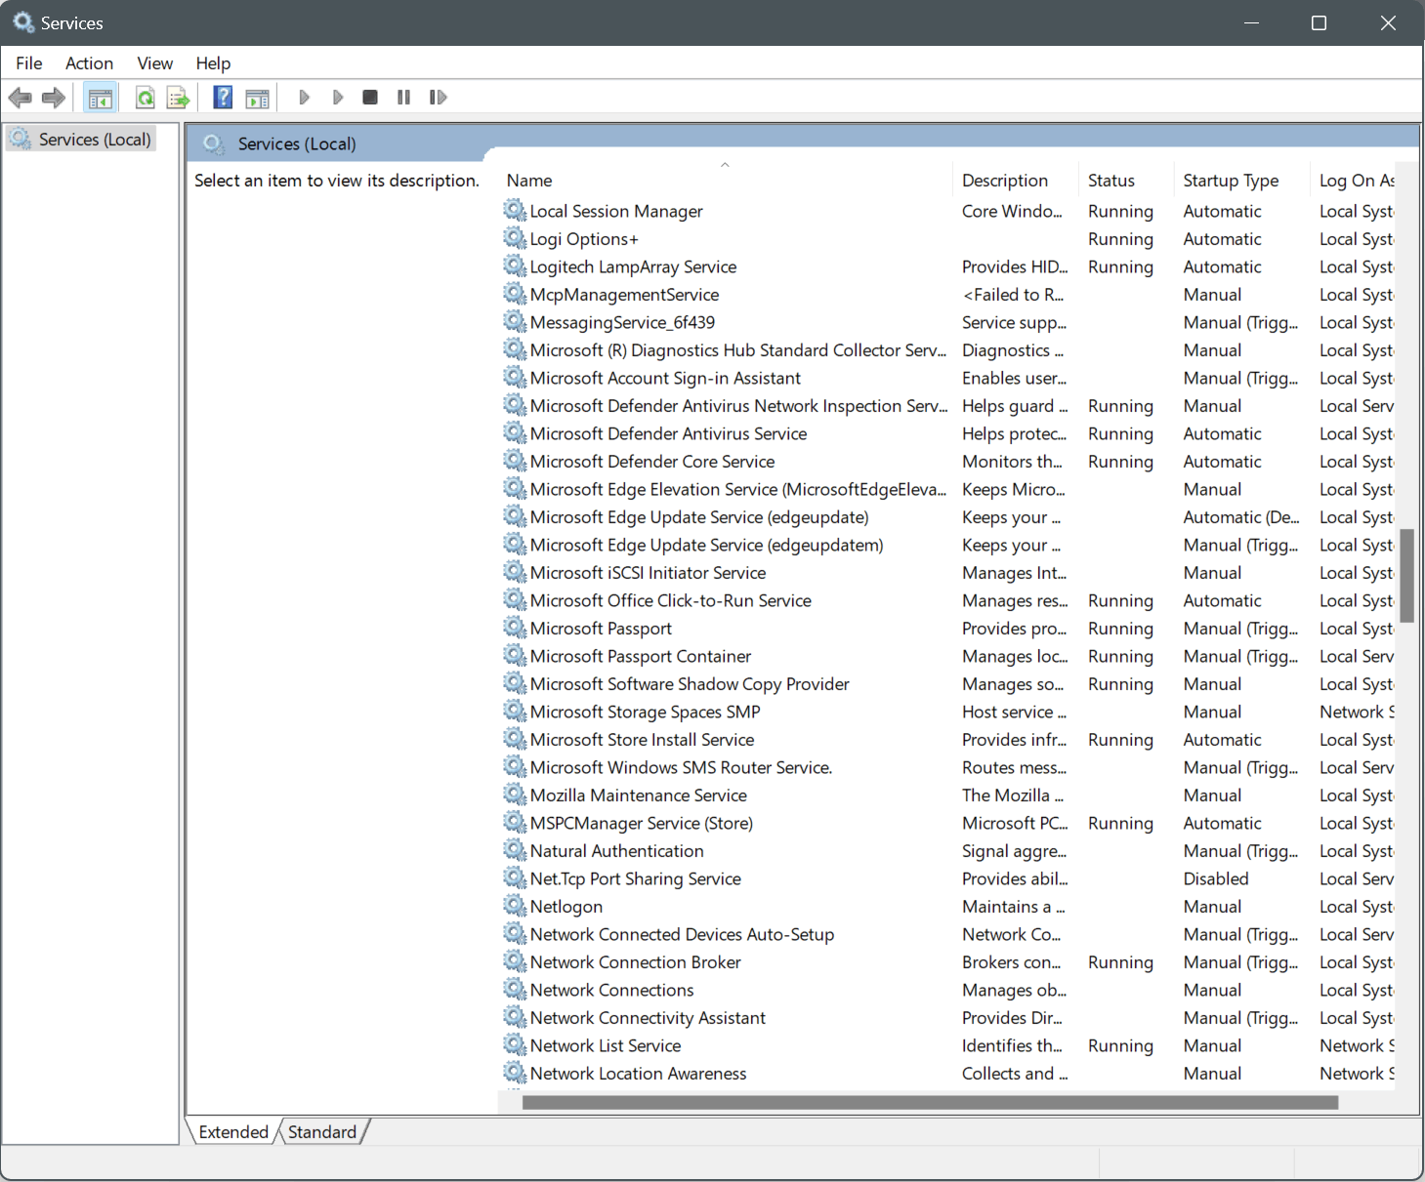This screenshot has height=1182, width=1425.
Task: Click the gear icon beside Network List Service
Action: [x=515, y=1045]
